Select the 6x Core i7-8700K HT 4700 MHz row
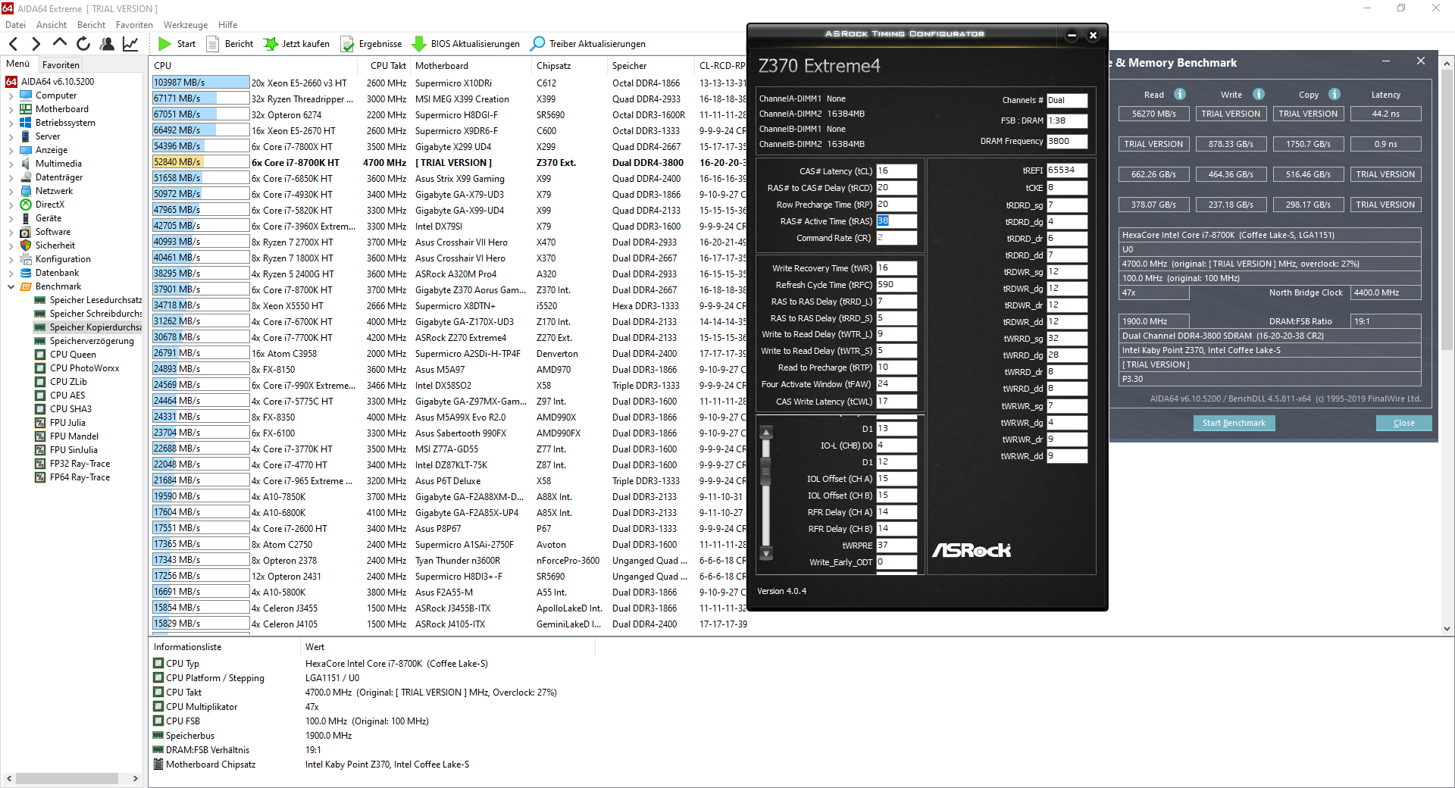 [x=449, y=162]
